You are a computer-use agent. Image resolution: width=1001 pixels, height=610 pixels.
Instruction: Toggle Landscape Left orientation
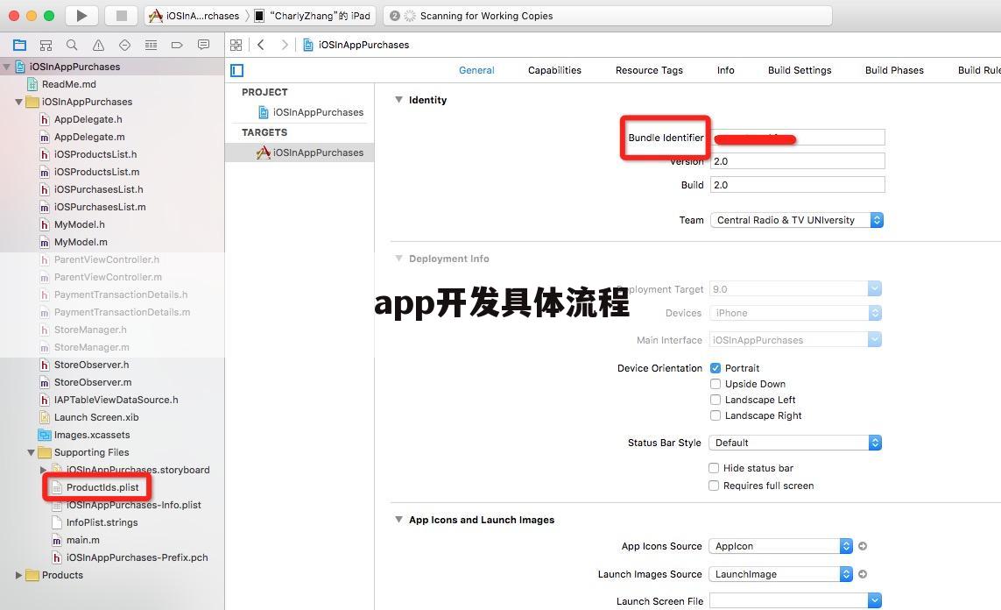[x=715, y=400]
